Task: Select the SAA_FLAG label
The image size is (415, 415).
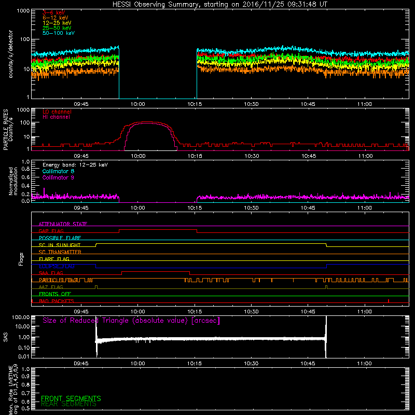Action: point(51,273)
